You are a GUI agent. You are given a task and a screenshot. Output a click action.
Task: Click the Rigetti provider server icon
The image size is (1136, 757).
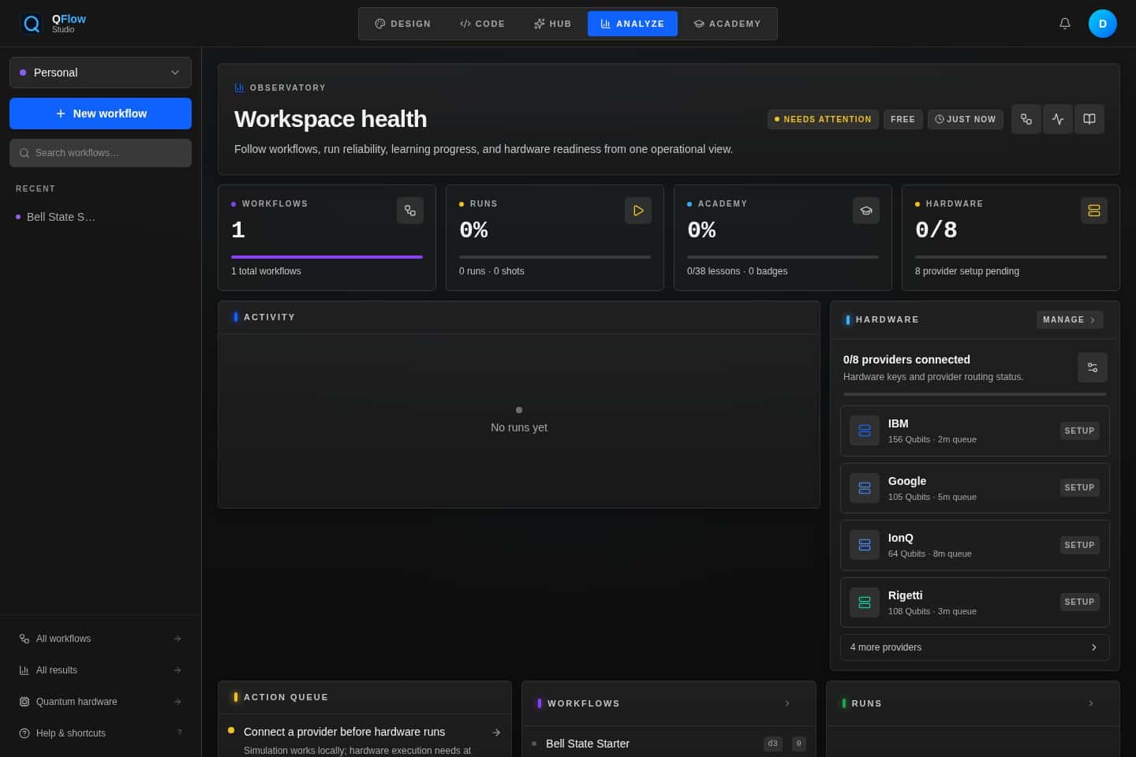point(865,602)
